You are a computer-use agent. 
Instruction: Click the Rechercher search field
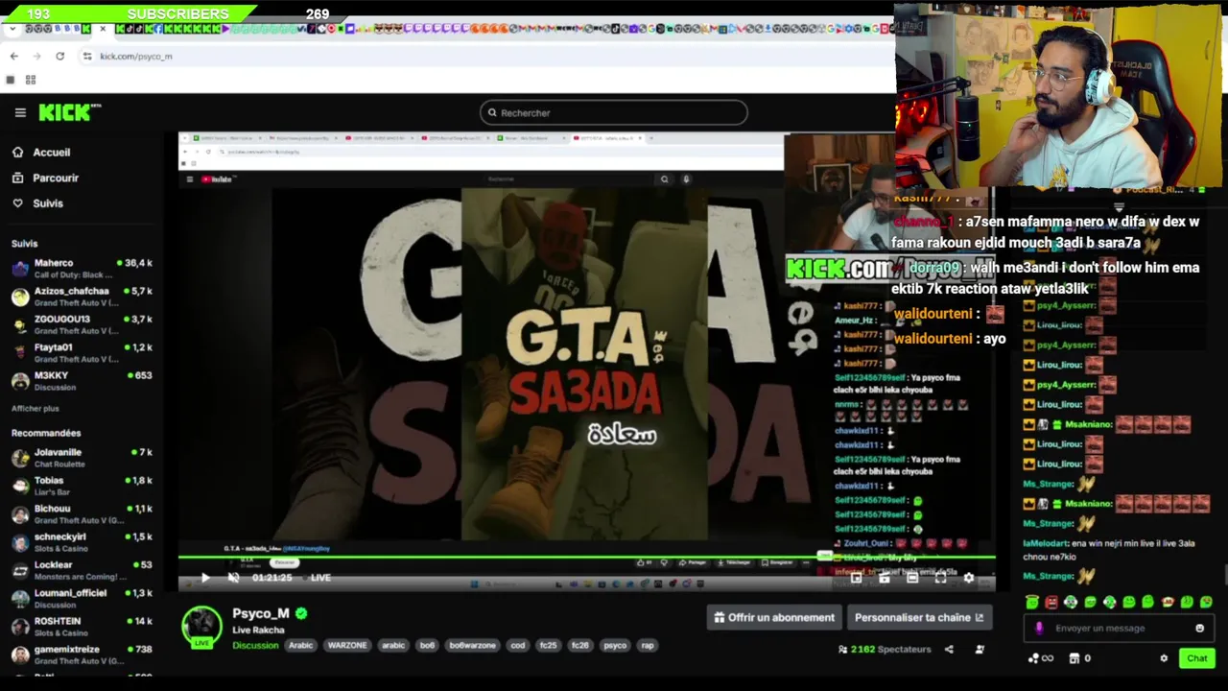[x=613, y=112]
